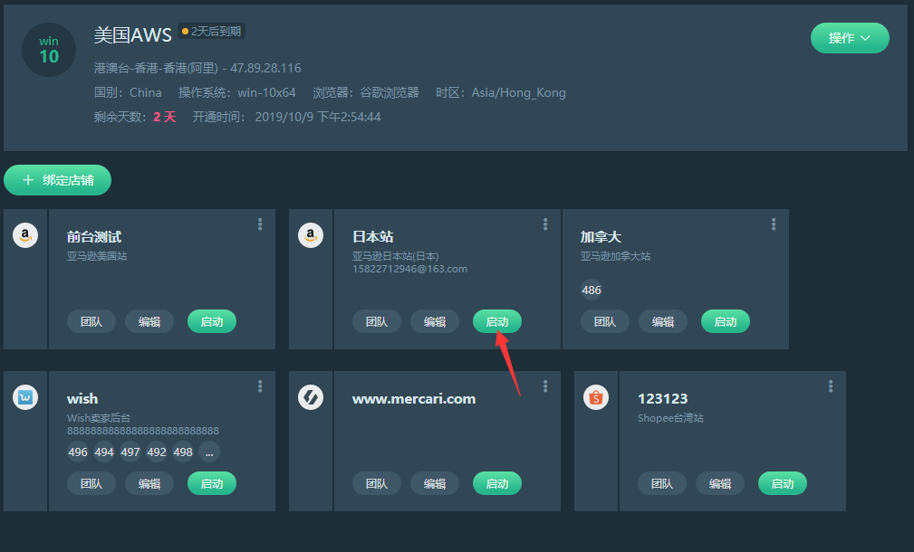Click the mercari store icon
Screen dimensions: 914x552
(311, 397)
